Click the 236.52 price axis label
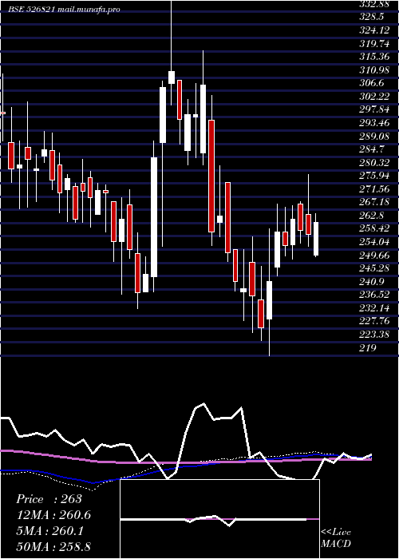This screenshot has width=399, height=559. pyautogui.click(x=376, y=295)
